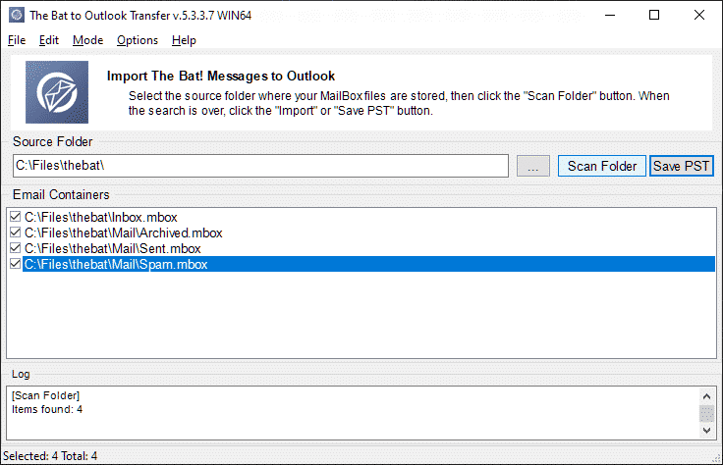Maximize the application window

pos(654,15)
